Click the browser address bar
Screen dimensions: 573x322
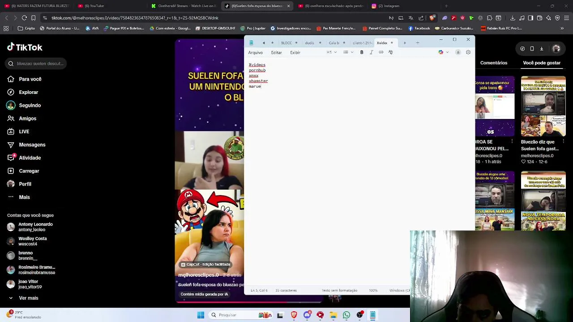(215, 18)
